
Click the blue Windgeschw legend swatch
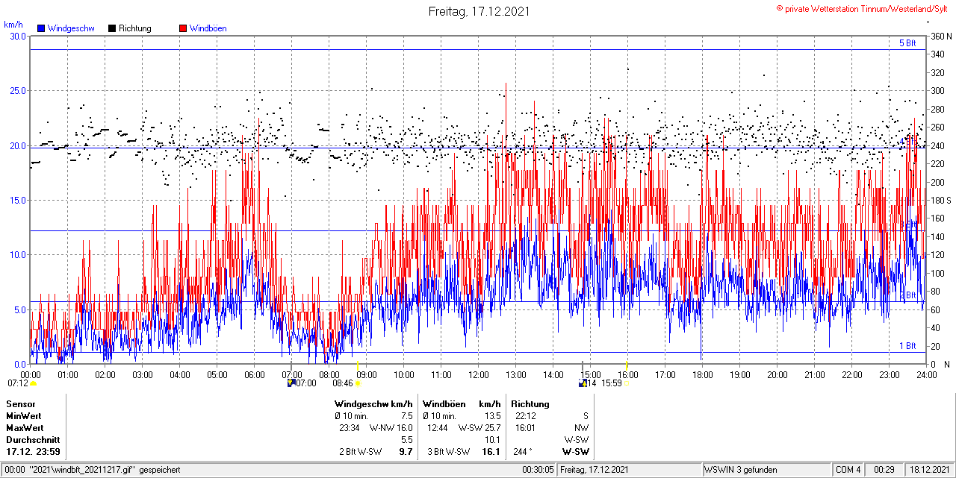click(41, 28)
